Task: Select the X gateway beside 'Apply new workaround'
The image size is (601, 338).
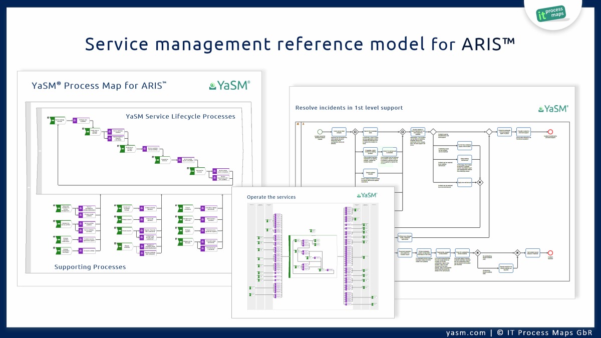Action: click(x=480, y=182)
